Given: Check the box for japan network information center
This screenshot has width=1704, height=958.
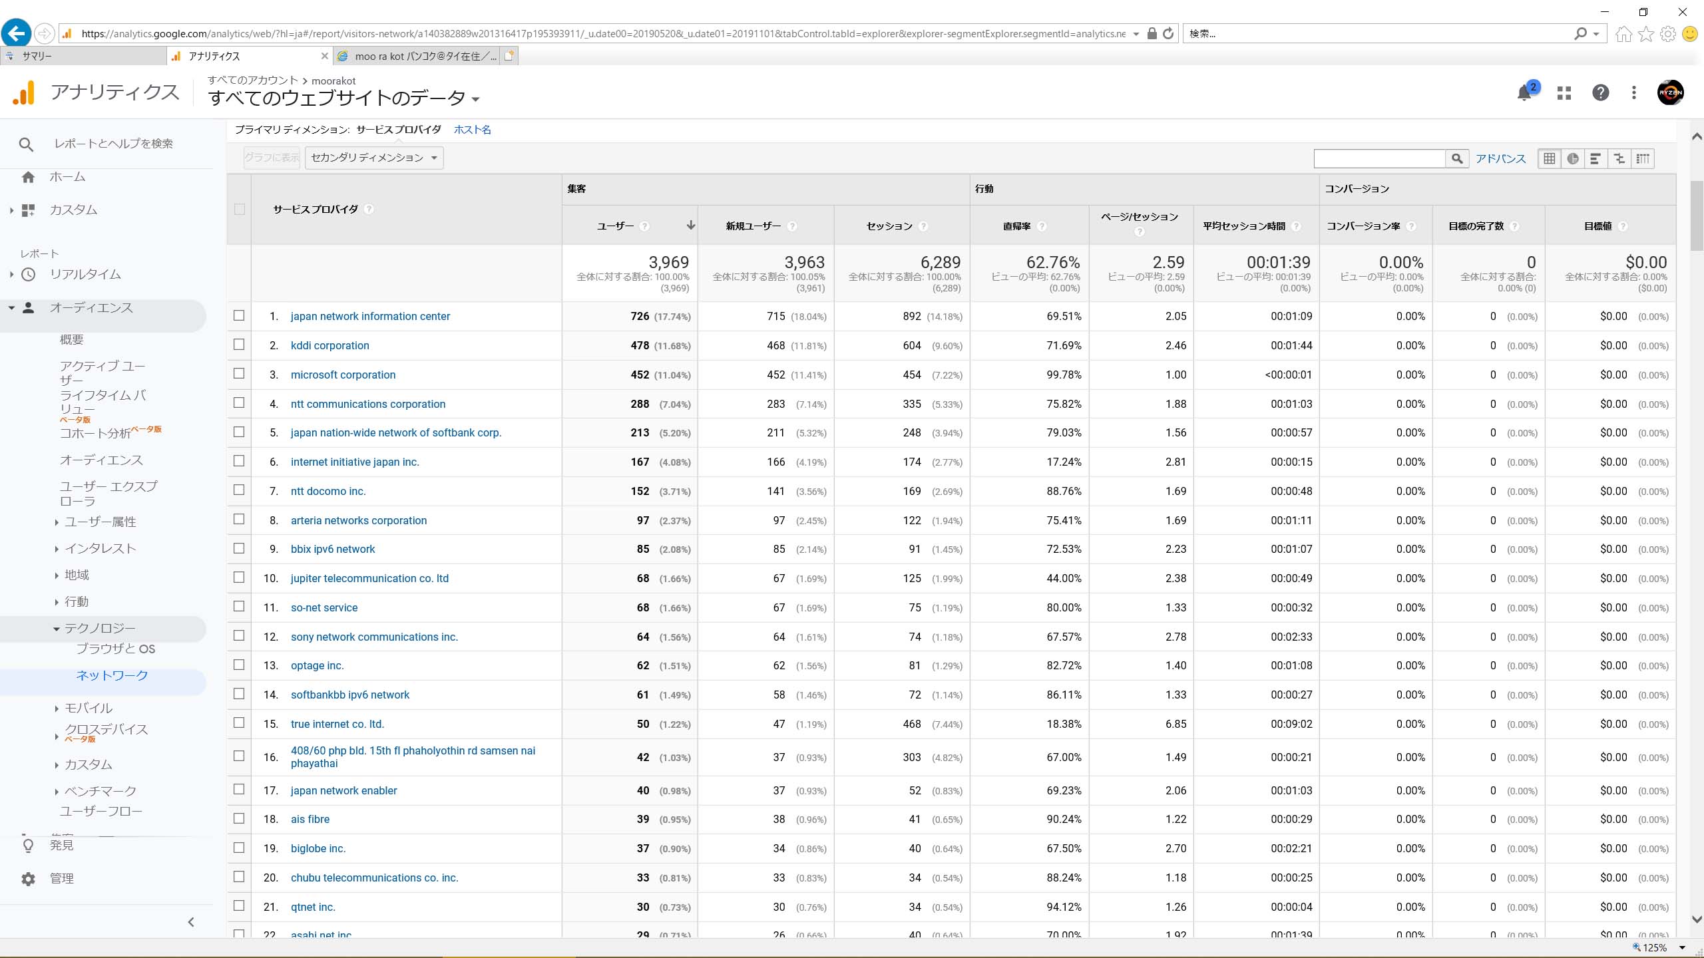Looking at the screenshot, I should (239, 315).
